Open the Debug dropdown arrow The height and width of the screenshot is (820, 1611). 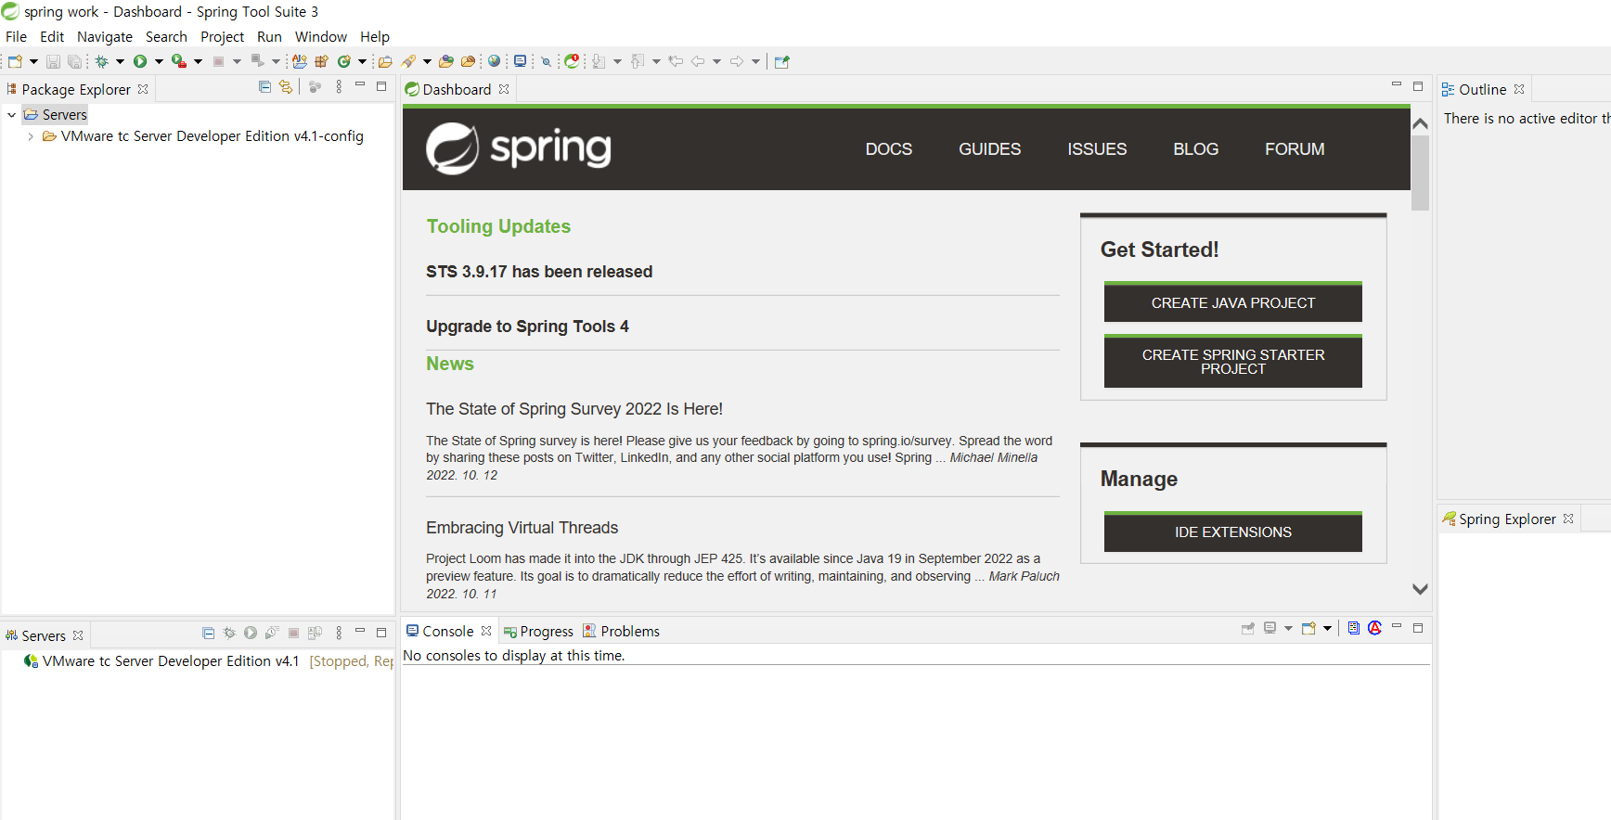[120, 61]
